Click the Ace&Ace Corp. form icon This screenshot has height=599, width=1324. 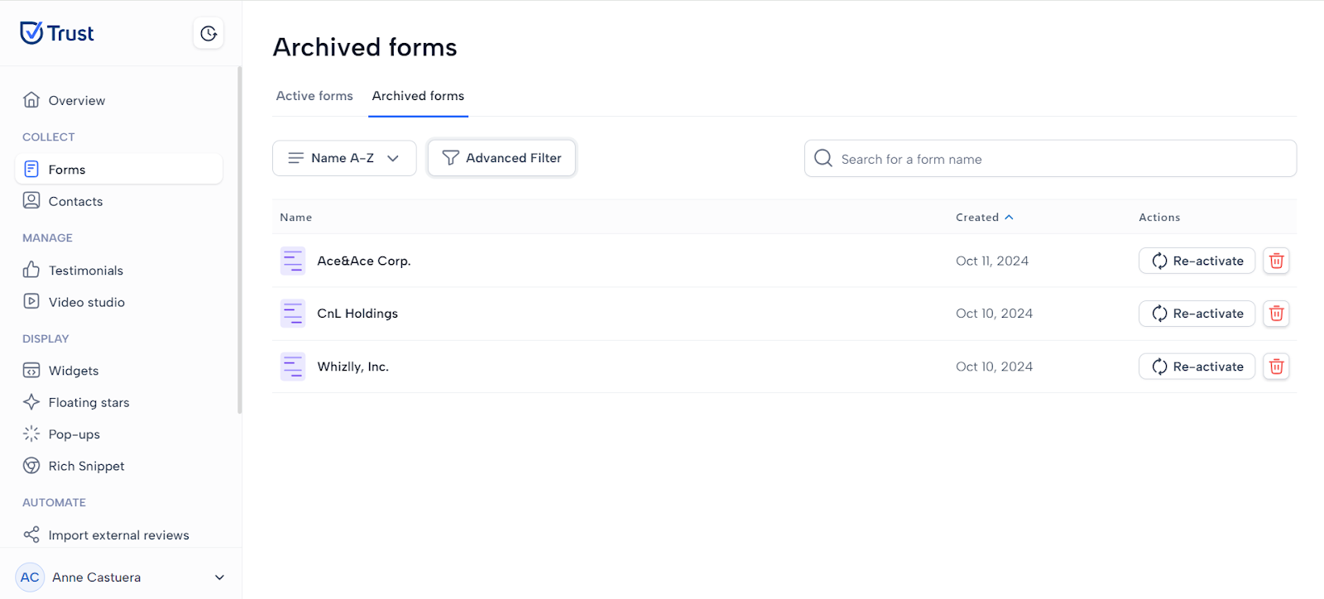(x=293, y=261)
